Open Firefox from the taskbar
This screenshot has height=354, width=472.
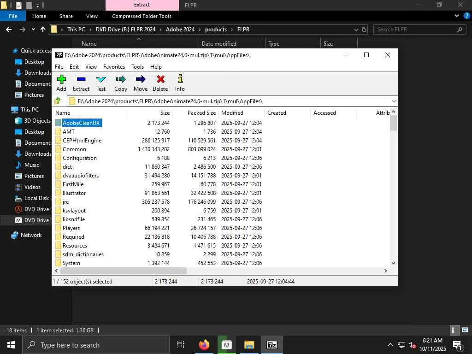(204, 345)
